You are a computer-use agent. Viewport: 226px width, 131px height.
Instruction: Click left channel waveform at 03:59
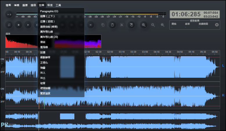(x=145, y=67)
